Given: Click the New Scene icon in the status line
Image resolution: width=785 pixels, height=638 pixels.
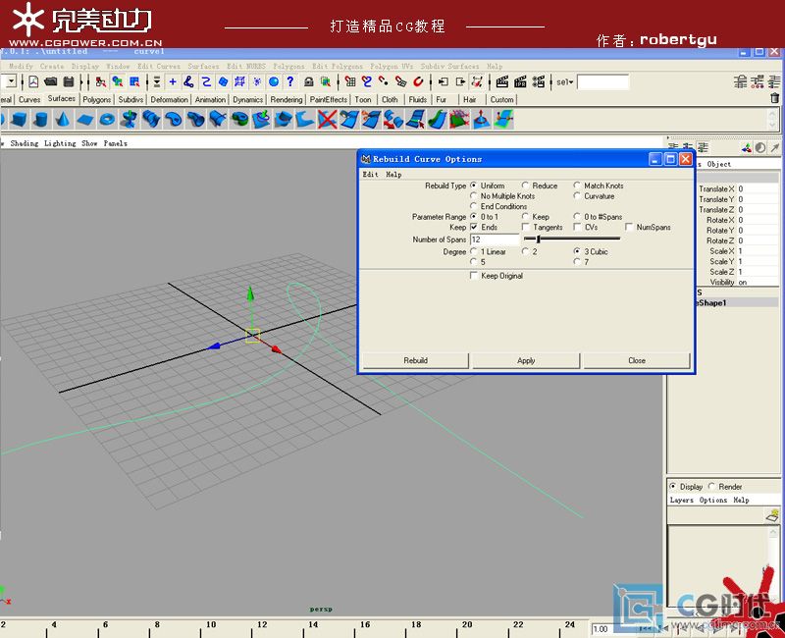Looking at the screenshot, I should (33, 81).
